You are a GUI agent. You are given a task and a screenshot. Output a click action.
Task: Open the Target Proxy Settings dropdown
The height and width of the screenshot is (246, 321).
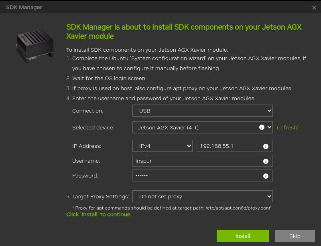203,196
